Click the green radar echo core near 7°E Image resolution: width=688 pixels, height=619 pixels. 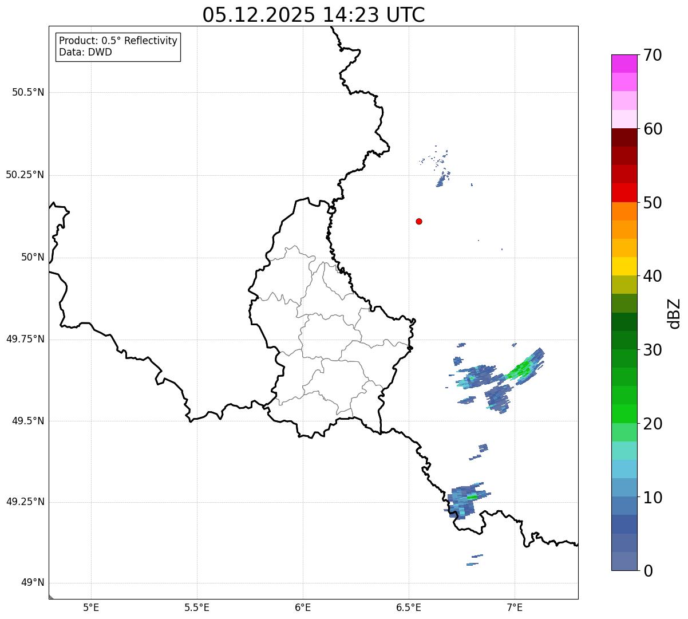tap(520, 370)
